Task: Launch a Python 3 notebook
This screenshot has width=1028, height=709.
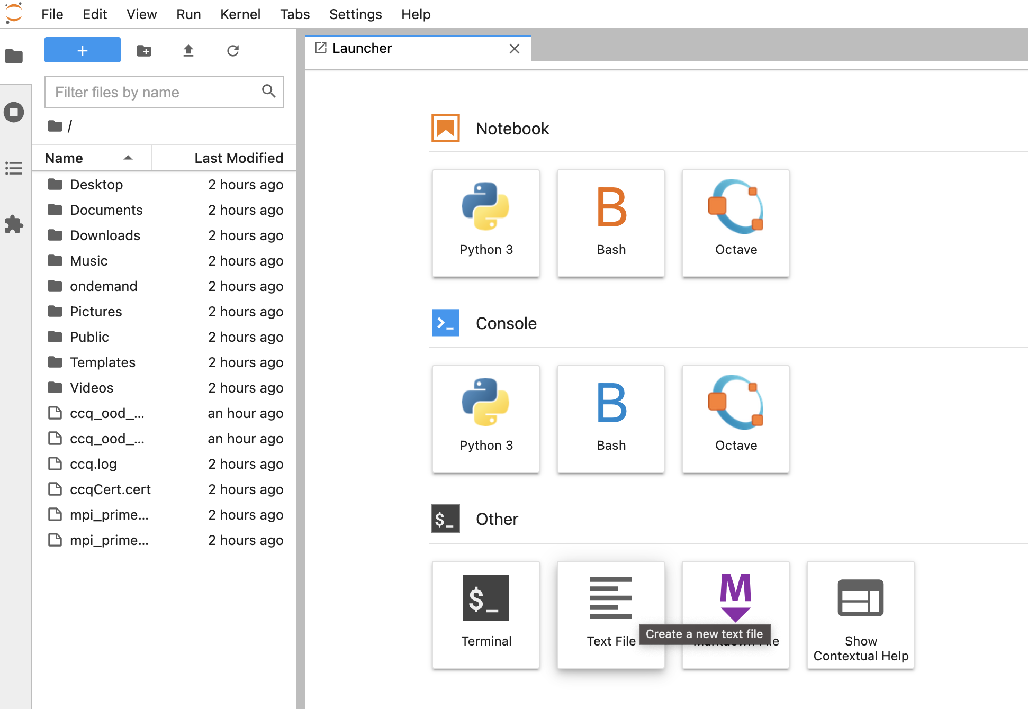Action: pos(486,223)
